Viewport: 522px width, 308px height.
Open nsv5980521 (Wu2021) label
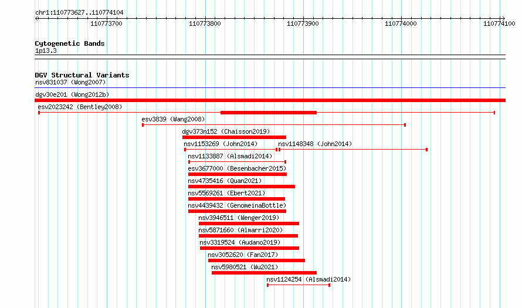click(x=245, y=267)
